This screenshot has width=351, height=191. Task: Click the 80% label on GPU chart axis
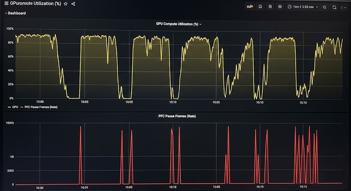click(x=11, y=43)
